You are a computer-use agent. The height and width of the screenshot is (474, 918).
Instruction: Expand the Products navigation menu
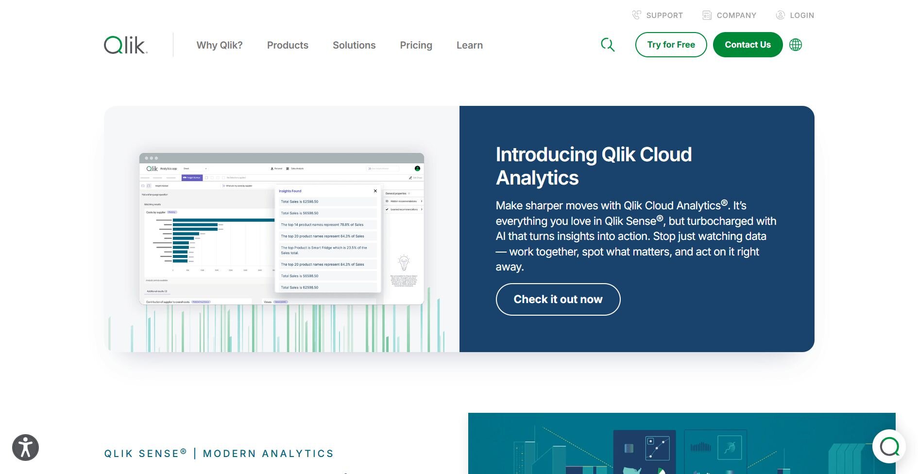(288, 45)
